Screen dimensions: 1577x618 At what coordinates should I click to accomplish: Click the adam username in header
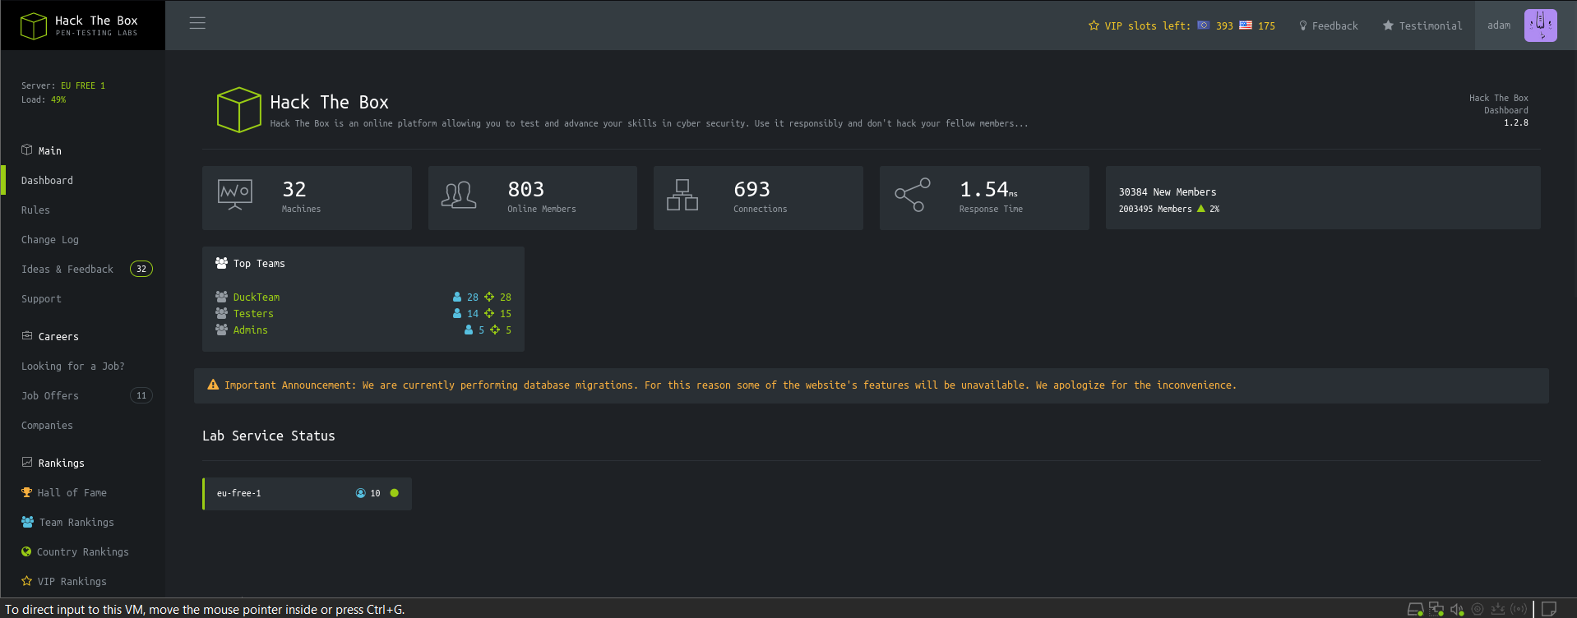click(x=1499, y=25)
